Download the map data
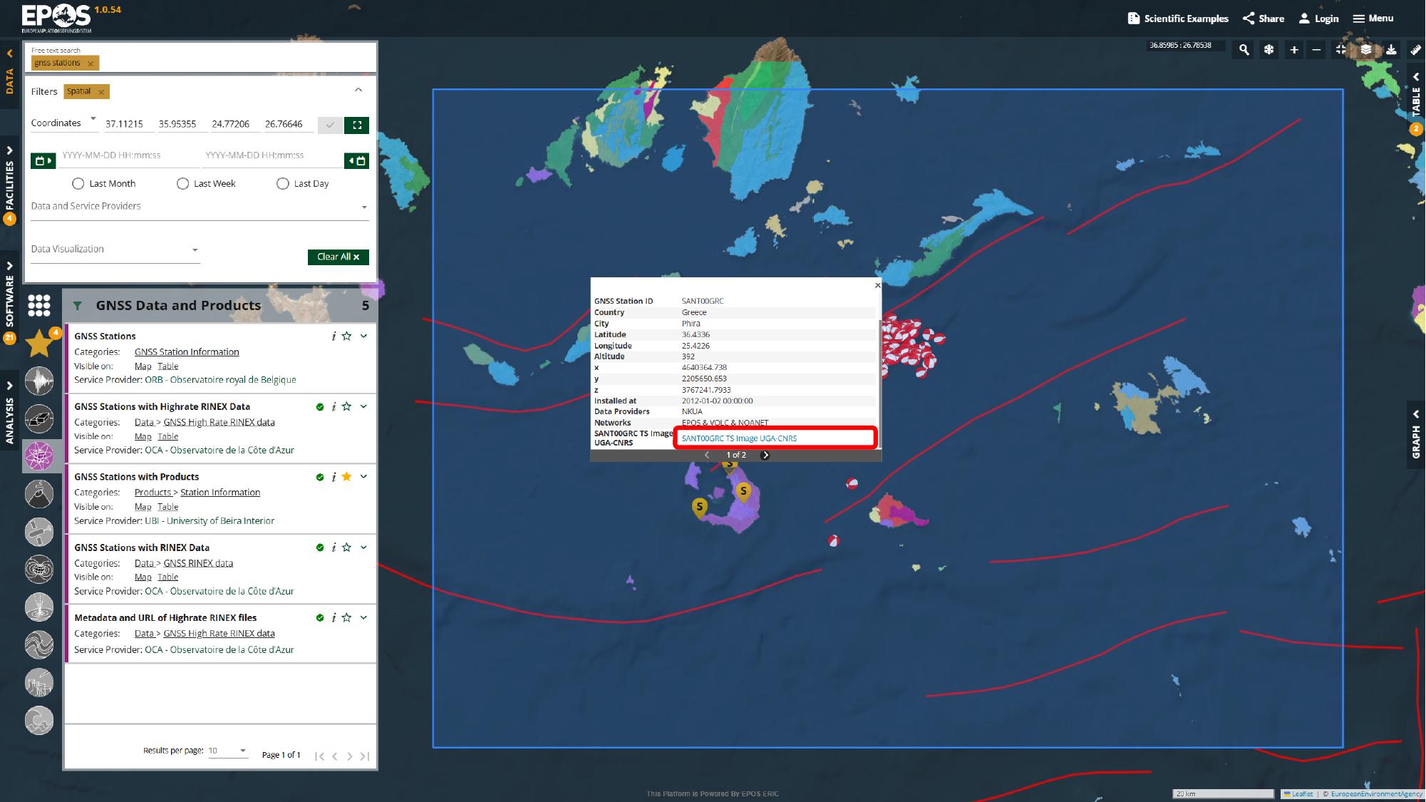This screenshot has height=802, width=1426. coord(1390,50)
